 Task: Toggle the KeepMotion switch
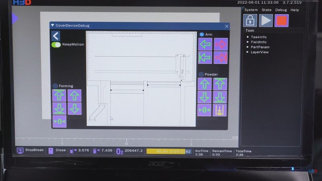click(x=56, y=45)
